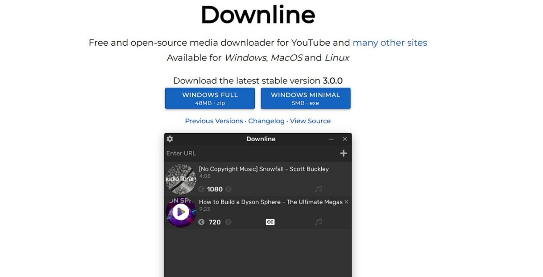This screenshot has width=543, height=277.
Task: Open the Changelog link
Action: pyautogui.click(x=267, y=121)
